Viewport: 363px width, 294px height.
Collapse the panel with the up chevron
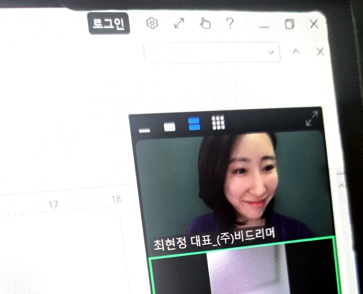[296, 51]
